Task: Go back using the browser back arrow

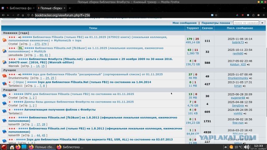Action: click(8, 15)
